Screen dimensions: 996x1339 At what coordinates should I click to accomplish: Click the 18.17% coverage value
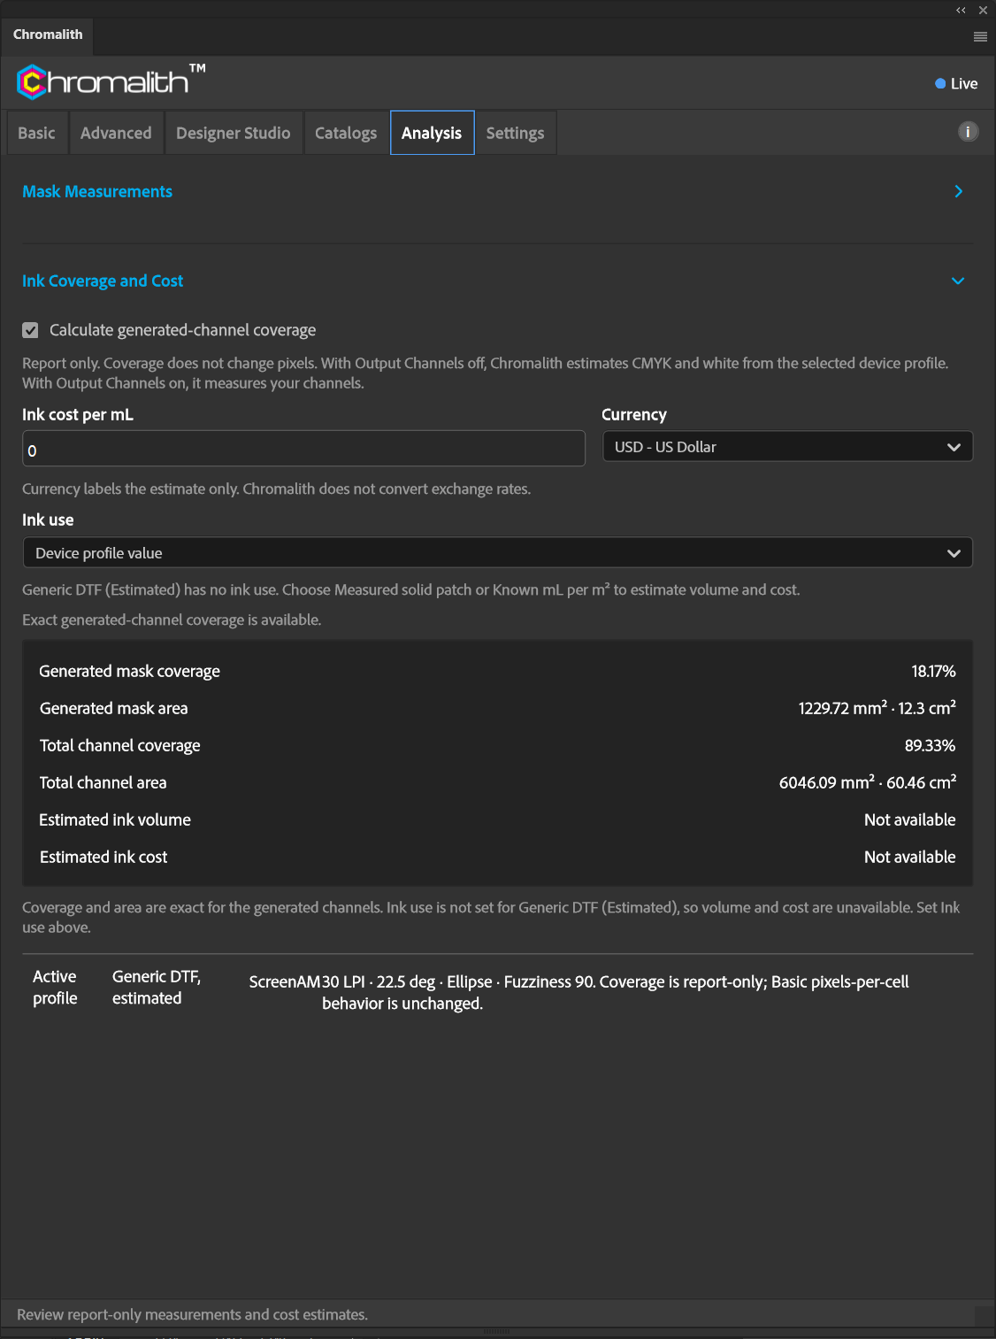click(933, 672)
